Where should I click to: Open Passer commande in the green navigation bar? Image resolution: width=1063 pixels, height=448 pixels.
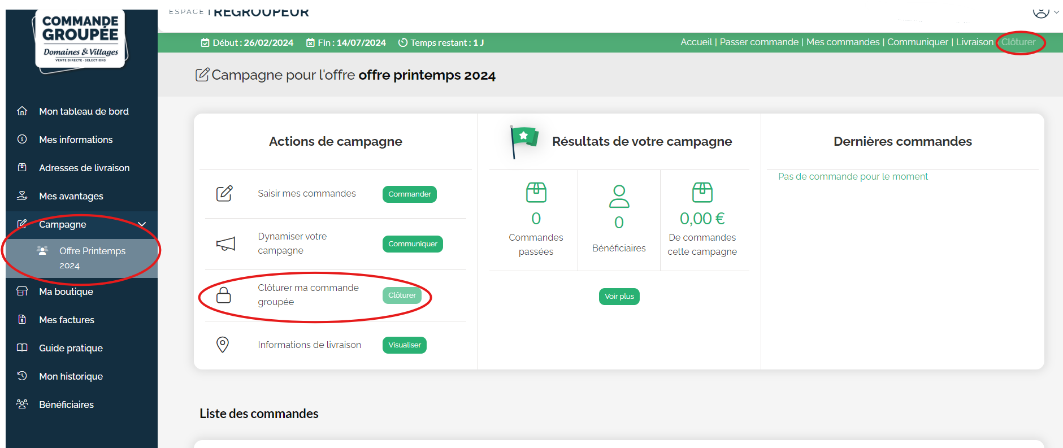coord(759,42)
